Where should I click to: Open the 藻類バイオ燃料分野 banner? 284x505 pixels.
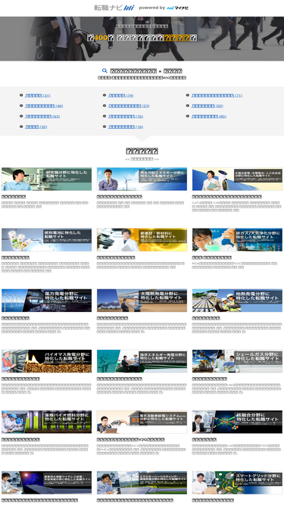coord(46,422)
